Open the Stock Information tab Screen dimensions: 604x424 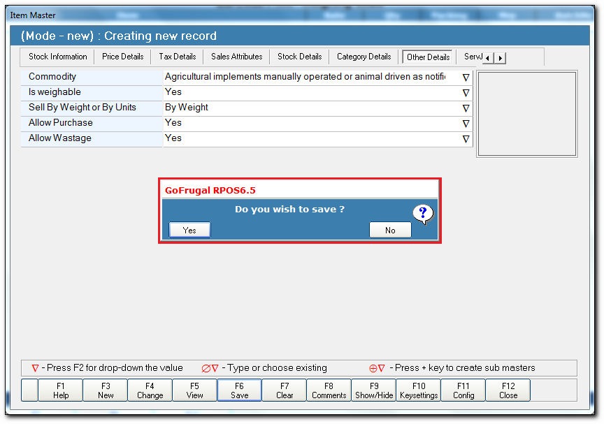coord(58,57)
